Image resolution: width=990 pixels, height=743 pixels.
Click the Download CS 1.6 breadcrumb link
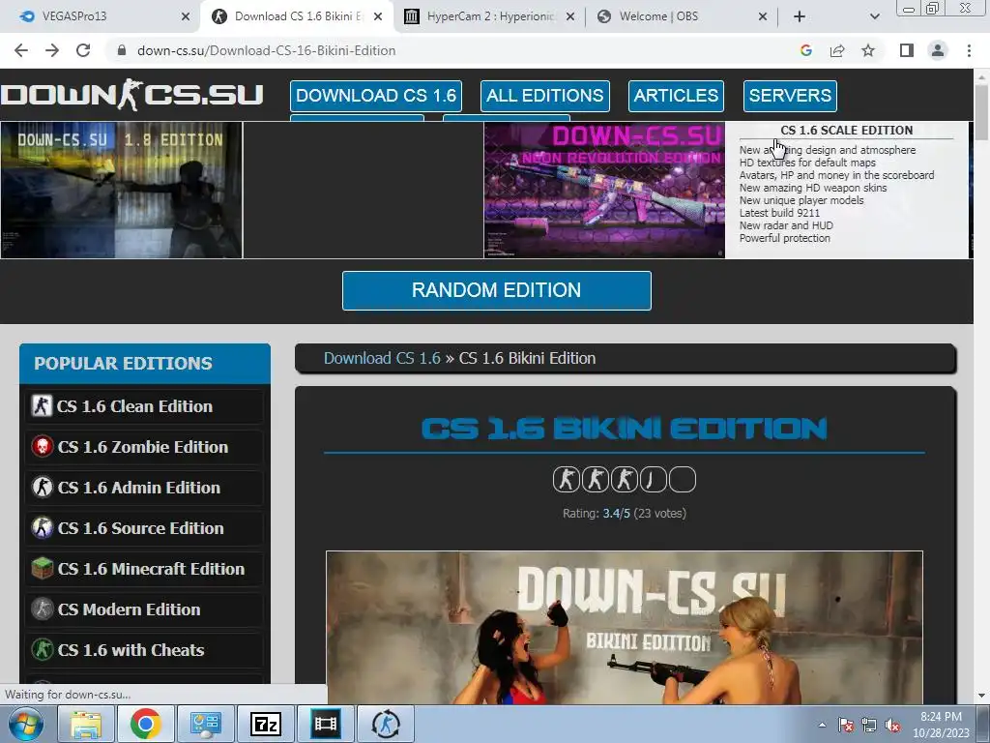click(382, 358)
